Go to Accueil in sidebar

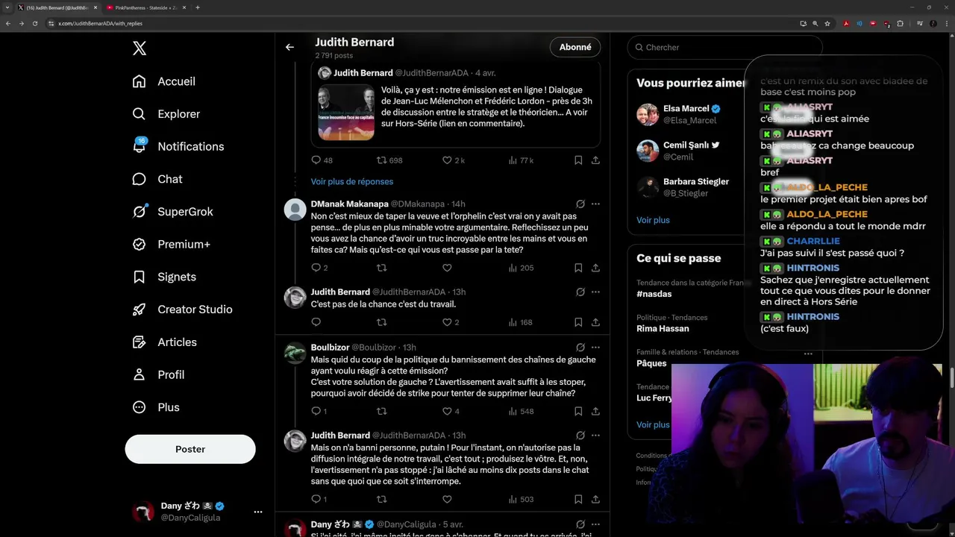tap(164, 81)
